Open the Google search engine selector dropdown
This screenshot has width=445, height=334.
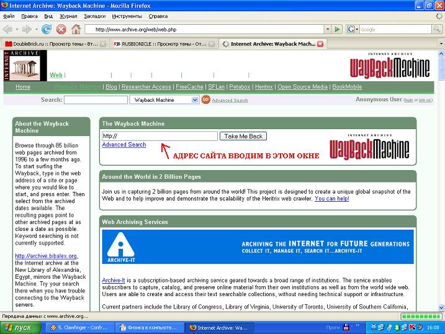(x=352, y=29)
